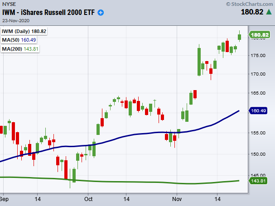This screenshot has height=206, width=275.
Task: Select the Nov label on the date axis
Action: point(177,199)
